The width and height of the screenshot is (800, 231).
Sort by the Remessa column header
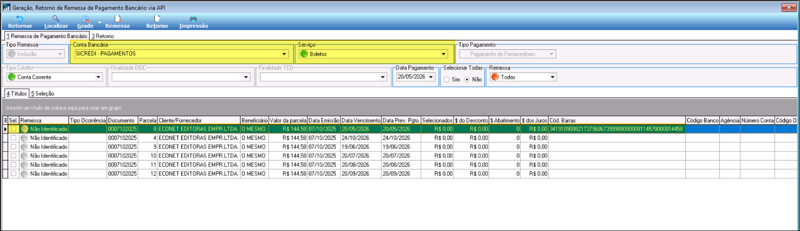tap(44, 120)
